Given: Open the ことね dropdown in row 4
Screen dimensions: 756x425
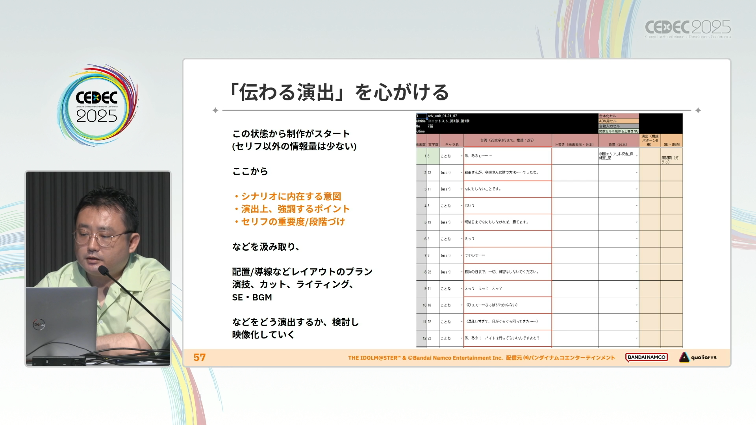Looking at the screenshot, I should [461, 206].
